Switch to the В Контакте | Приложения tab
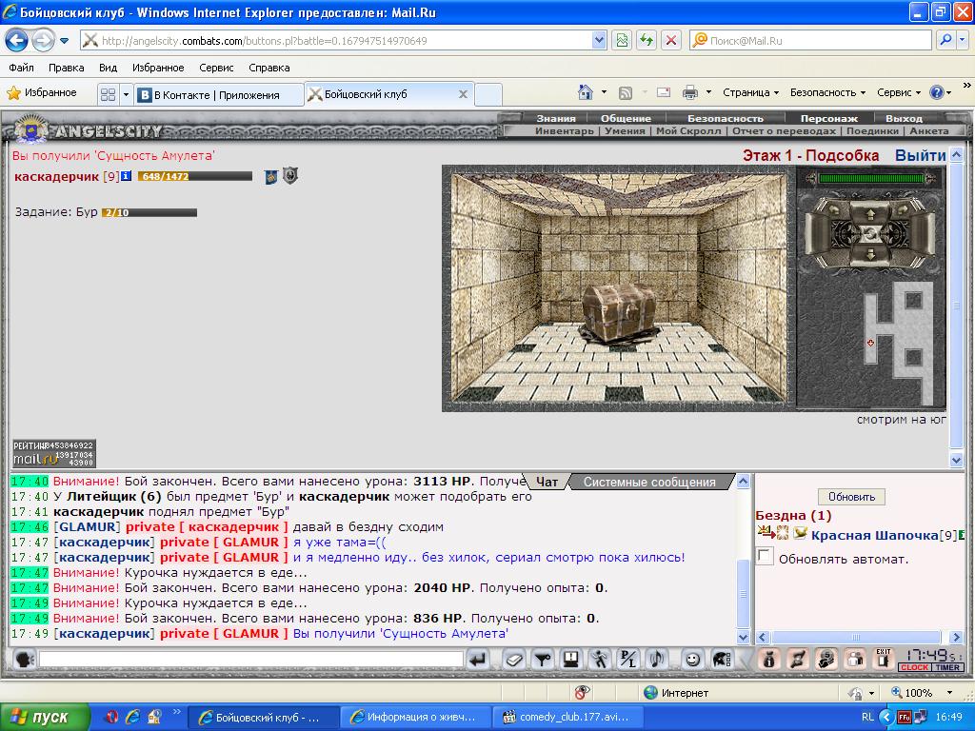The image size is (975, 731). click(x=218, y=94)
